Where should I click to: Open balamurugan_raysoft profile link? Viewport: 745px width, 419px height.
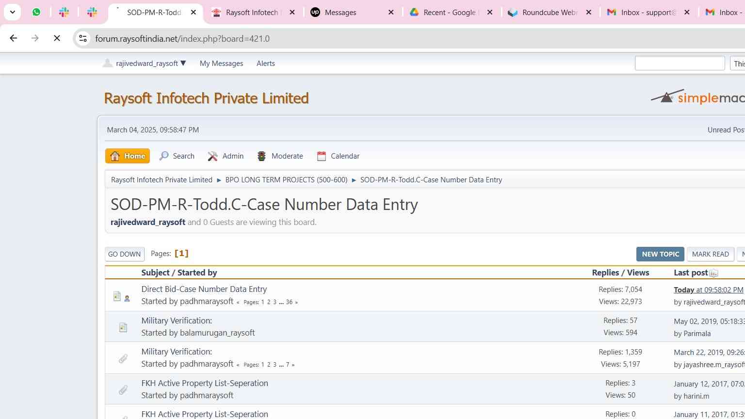(x=217, y=333)
